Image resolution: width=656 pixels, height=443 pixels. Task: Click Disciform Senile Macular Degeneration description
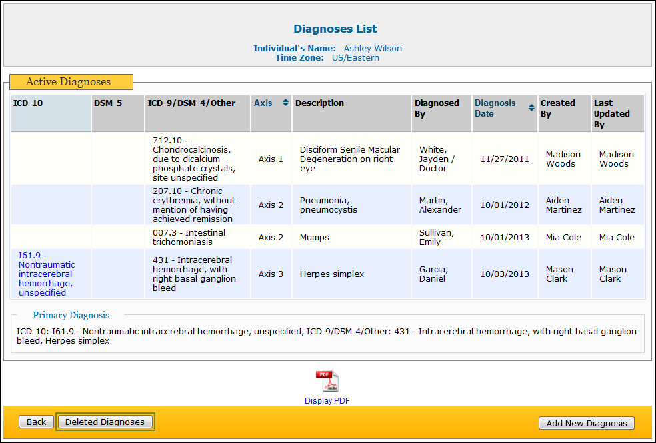350,159
